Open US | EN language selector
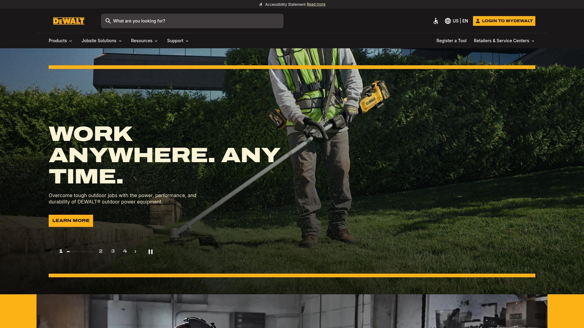 coord(457,21)
